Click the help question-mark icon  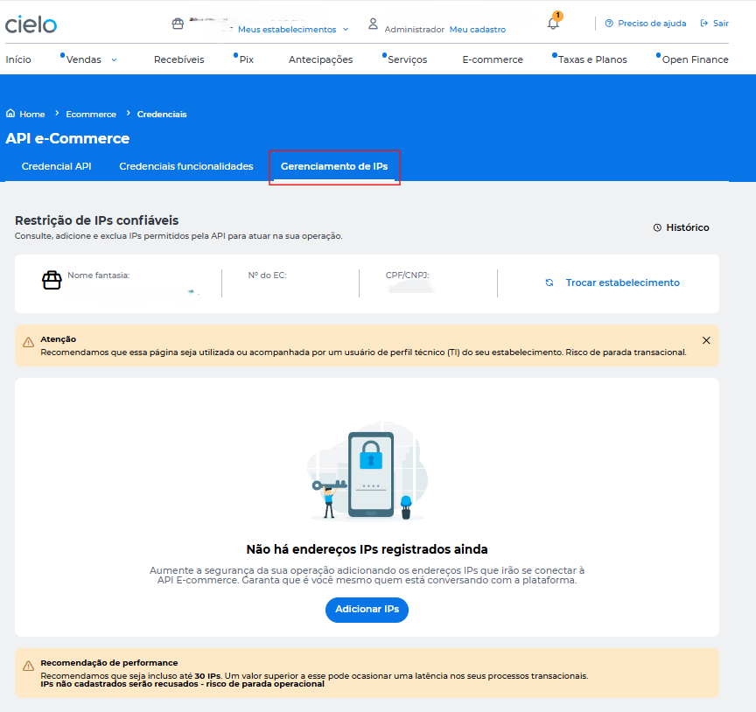[609, 23]
